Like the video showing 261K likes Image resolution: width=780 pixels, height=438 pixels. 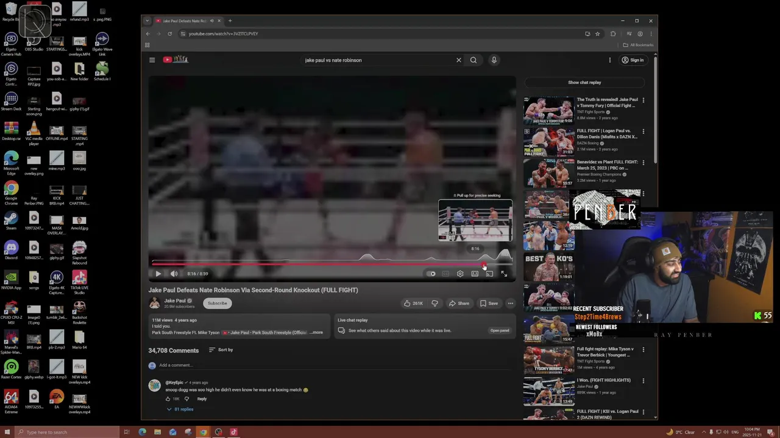pos(413,304)
